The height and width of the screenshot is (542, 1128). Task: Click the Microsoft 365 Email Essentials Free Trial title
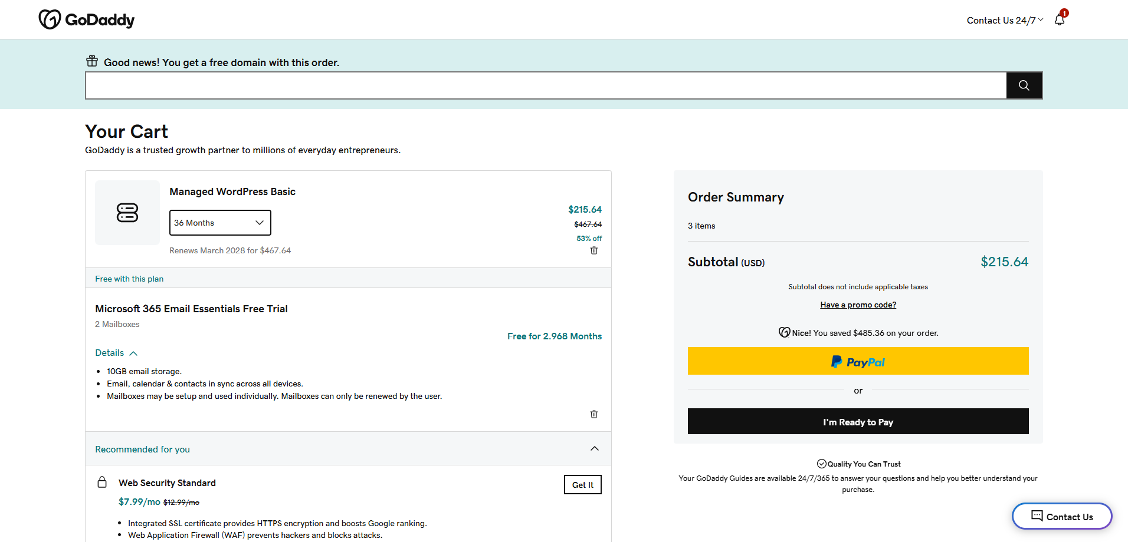(x=191, y=309)
